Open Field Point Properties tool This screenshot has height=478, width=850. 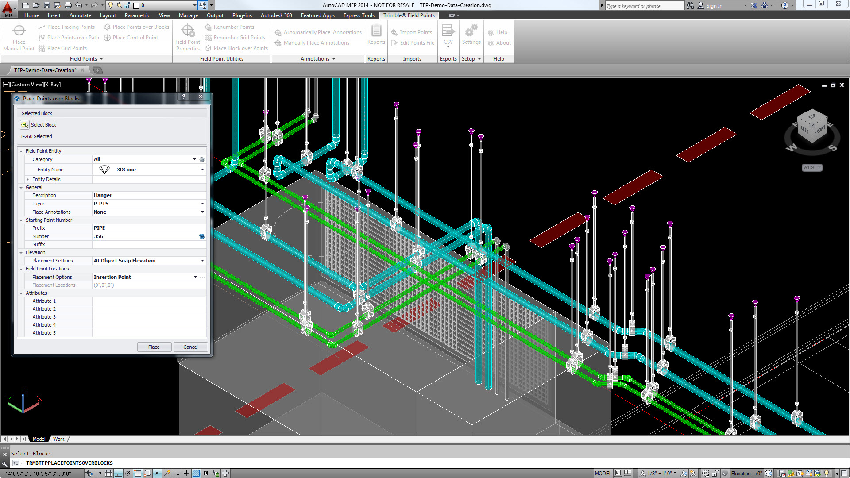pyautogui.click(x=188, y=31)
